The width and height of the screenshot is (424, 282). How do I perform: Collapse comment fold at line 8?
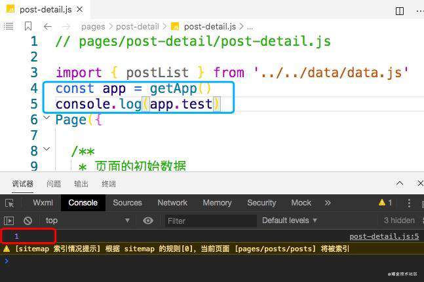coord(47,149)
